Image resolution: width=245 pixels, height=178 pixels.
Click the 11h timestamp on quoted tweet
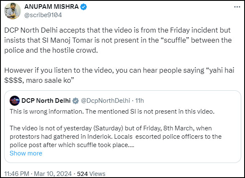(x=139, y=101)
